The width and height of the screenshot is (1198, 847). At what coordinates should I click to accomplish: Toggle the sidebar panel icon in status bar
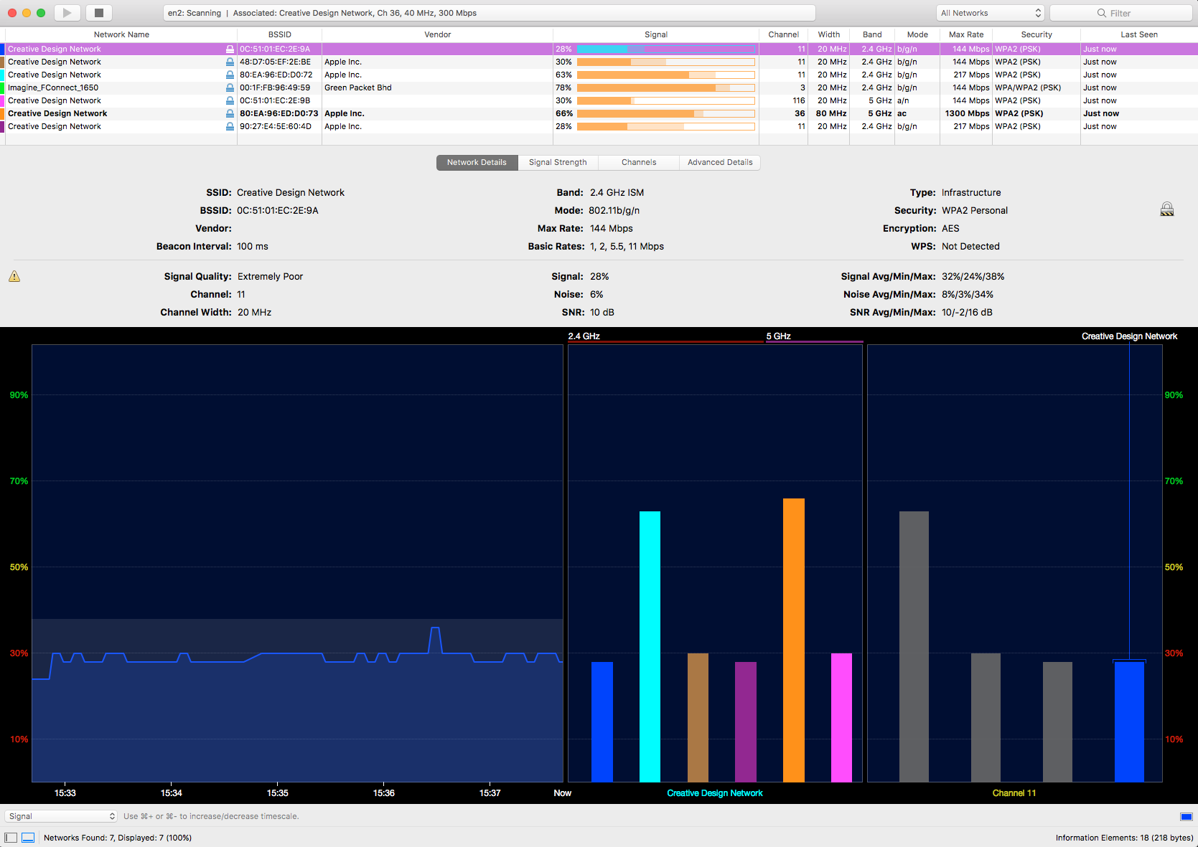tap(11, 838)
